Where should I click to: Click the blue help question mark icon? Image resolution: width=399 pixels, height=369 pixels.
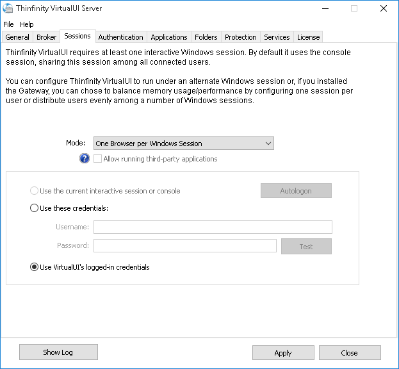coord(85,158)
